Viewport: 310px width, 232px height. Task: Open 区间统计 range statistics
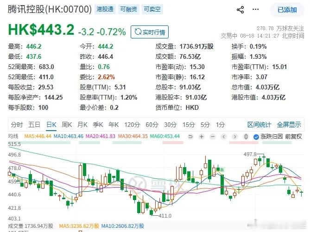(x=259, y=125)
